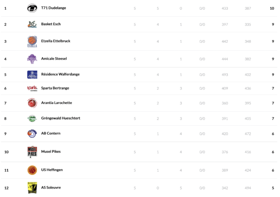Screen dimensions: 280x197
Task: Visit the Amicale Steesel team page
Action: [x=54, y=59]
